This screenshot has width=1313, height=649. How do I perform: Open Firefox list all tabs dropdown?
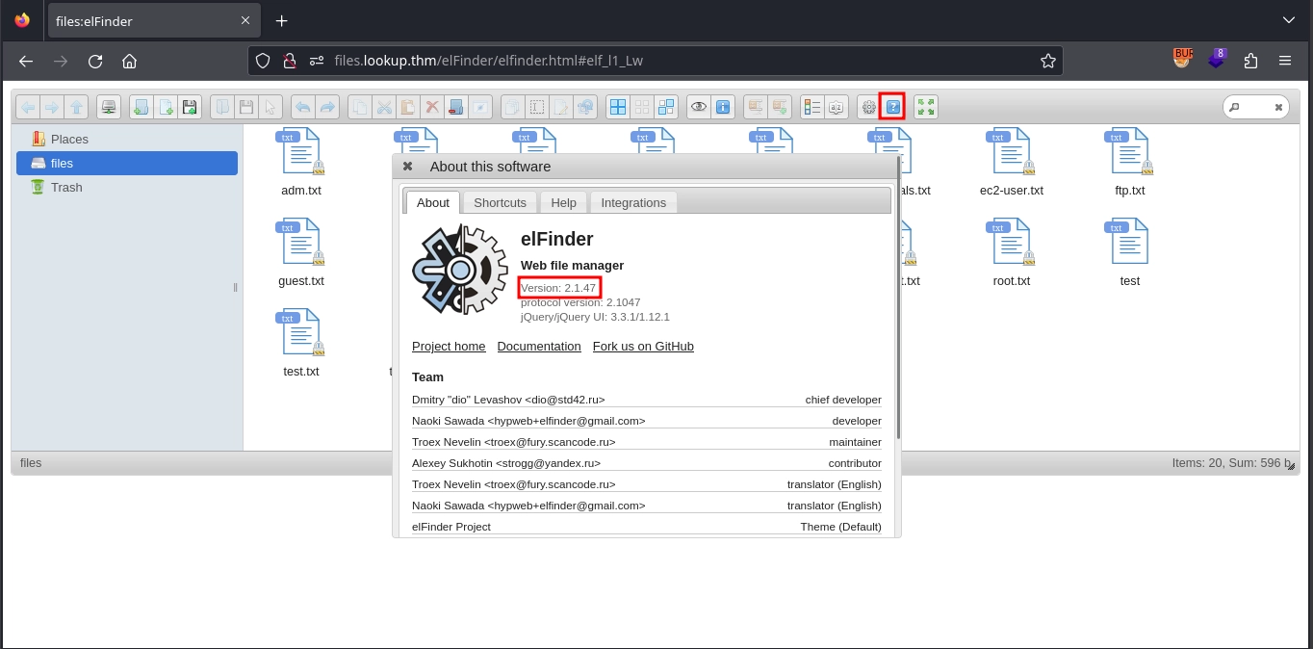click(x=1288, y=20)
